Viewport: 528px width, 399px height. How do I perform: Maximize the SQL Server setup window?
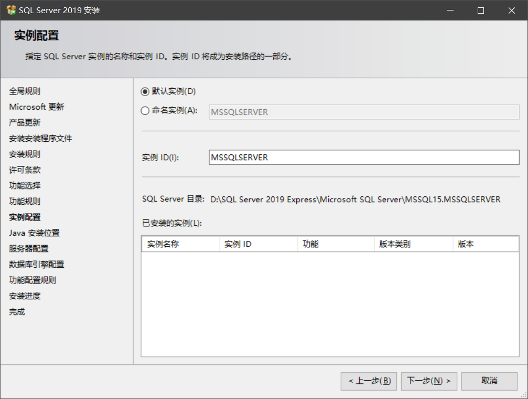click(x=481, y=10)
